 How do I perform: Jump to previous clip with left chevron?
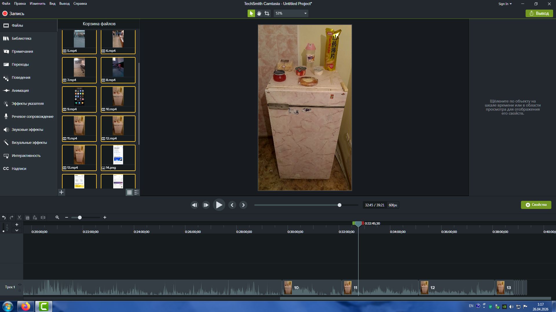tap(232, 205)
